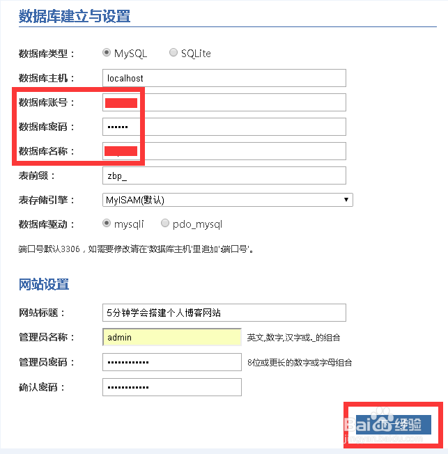Select the SQLite database type option
This screenshot has height=454, width=448.
[x=173, y=53]
